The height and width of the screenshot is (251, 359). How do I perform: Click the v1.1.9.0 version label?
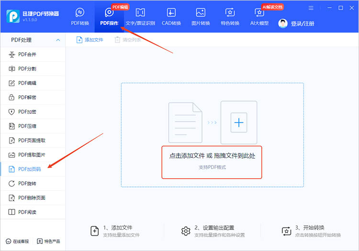pos(30,20)
